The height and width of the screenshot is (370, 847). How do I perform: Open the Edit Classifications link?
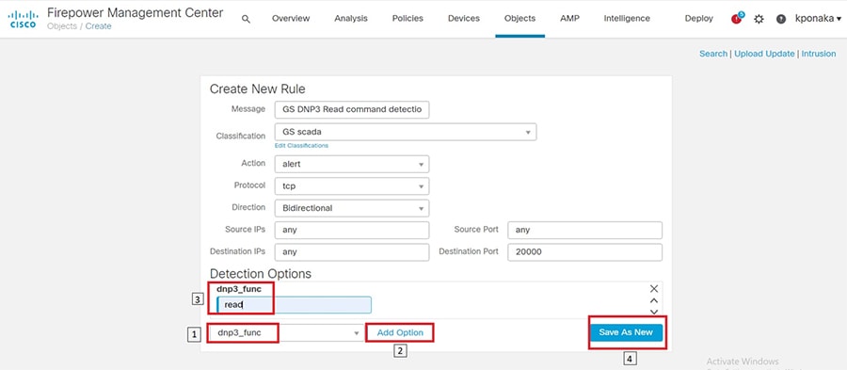pos(301,146)
